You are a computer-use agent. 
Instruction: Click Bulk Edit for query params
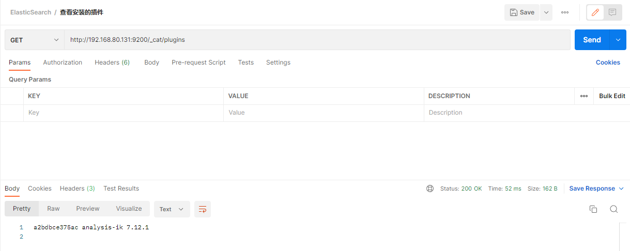(x=612, y=96)
